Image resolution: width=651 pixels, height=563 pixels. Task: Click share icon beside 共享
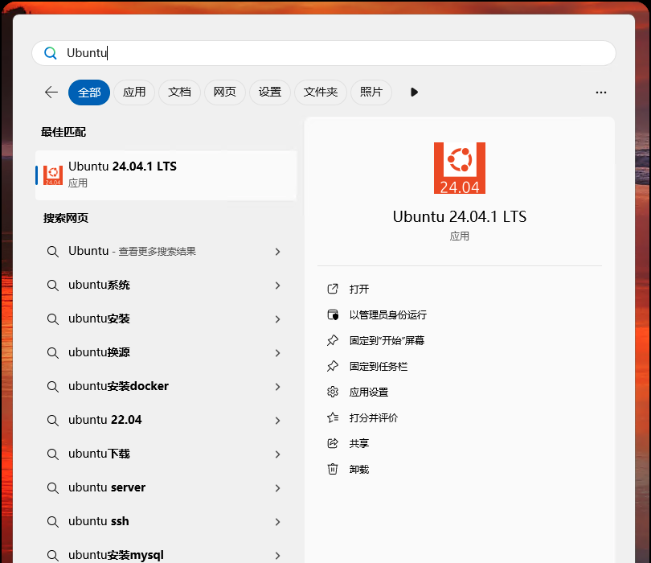coord(333,443)
